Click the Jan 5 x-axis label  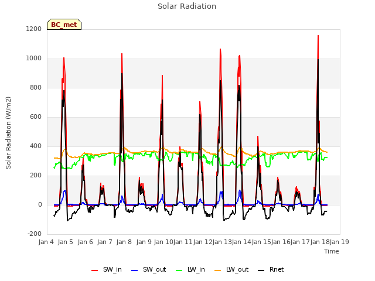click(x=66, y=242)
